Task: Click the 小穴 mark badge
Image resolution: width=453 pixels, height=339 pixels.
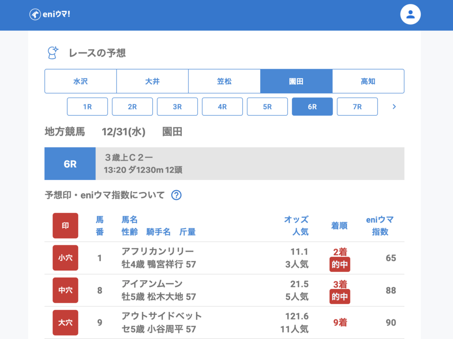Action: tap(65, 258)
